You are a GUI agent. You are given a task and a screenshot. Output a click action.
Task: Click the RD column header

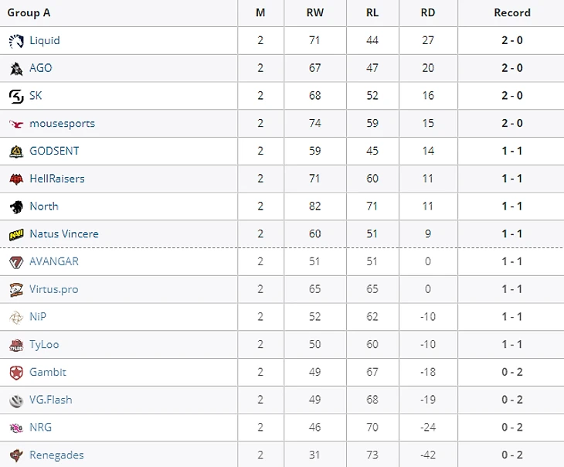coord(428,12)
